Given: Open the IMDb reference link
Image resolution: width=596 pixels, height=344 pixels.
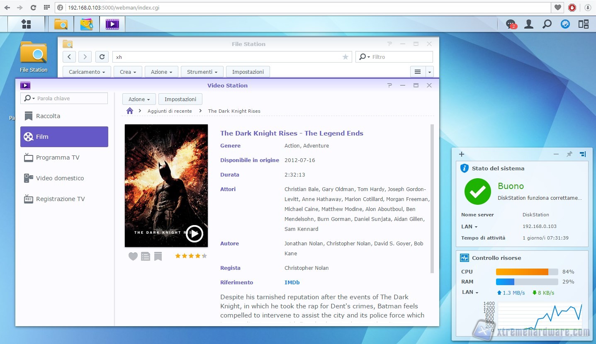Looking at the screenshot, I should (x=292, y=283).
